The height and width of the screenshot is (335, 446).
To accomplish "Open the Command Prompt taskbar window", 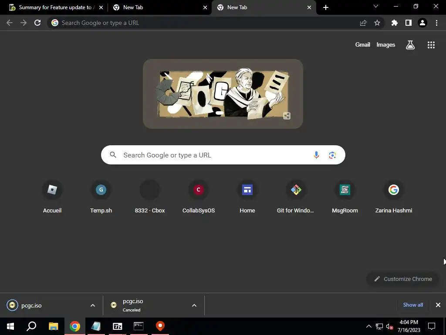I will (139, 326).
